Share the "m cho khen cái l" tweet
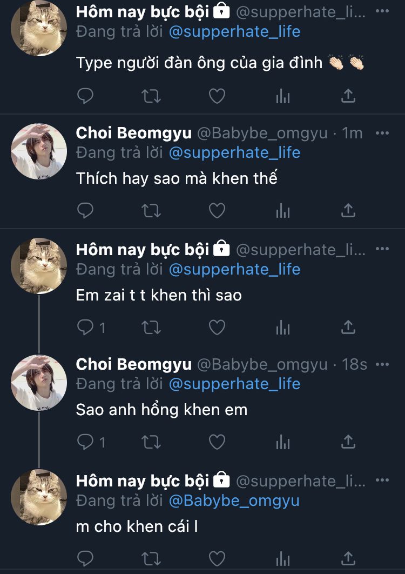405x574 pixels. pos(348,558)
